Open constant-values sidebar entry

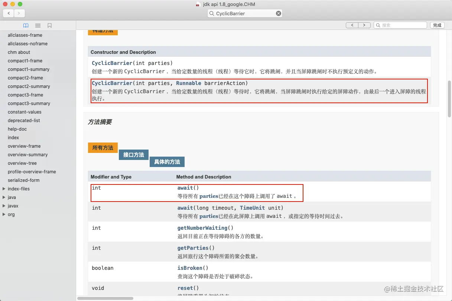click(25, 112)
